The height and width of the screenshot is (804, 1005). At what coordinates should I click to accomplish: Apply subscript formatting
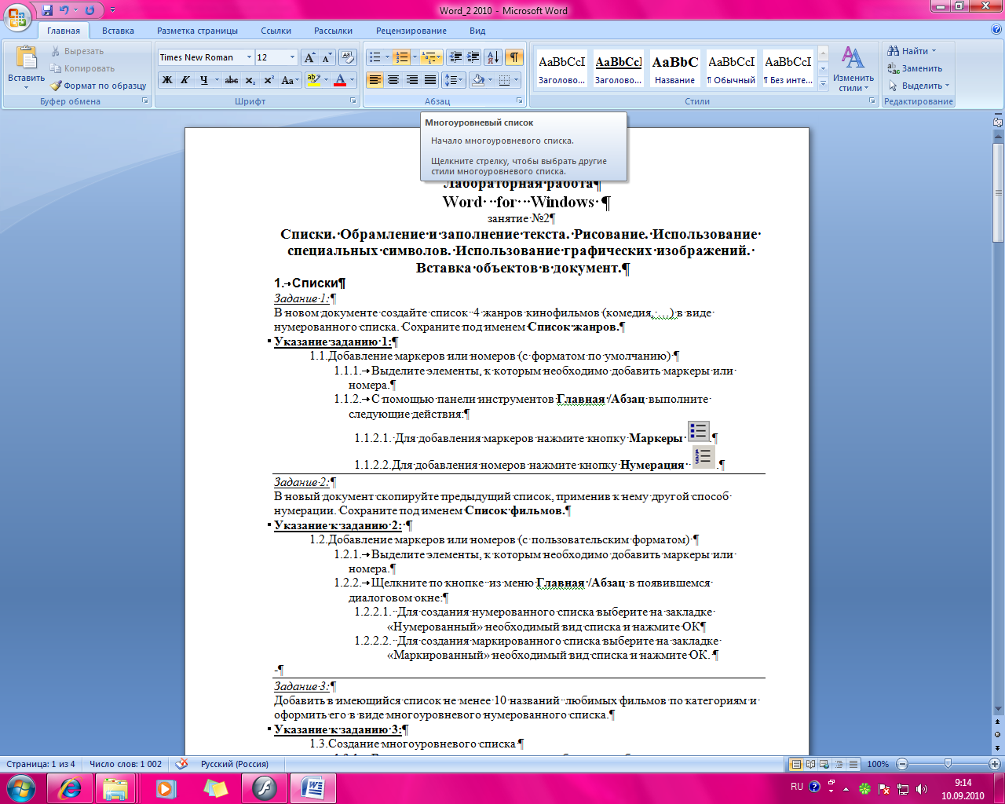[x=250, y=80]
